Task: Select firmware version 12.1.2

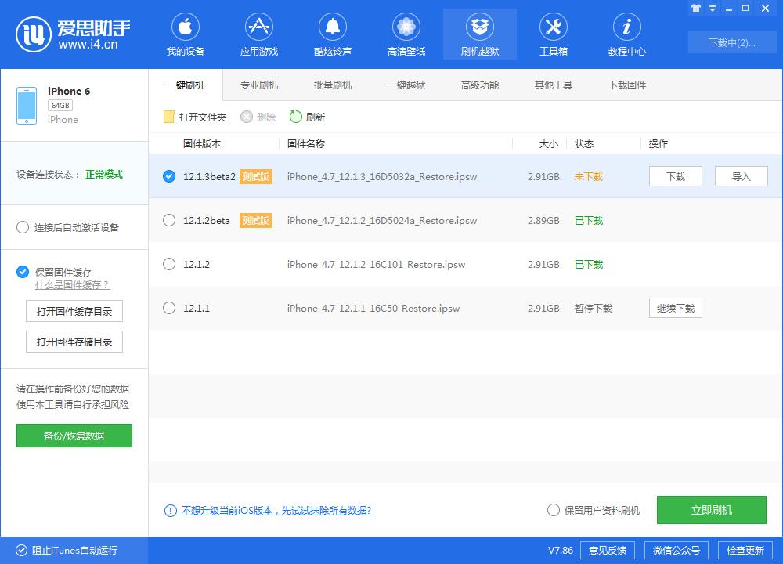Action: pyautogui.click(x=169, y=265)
